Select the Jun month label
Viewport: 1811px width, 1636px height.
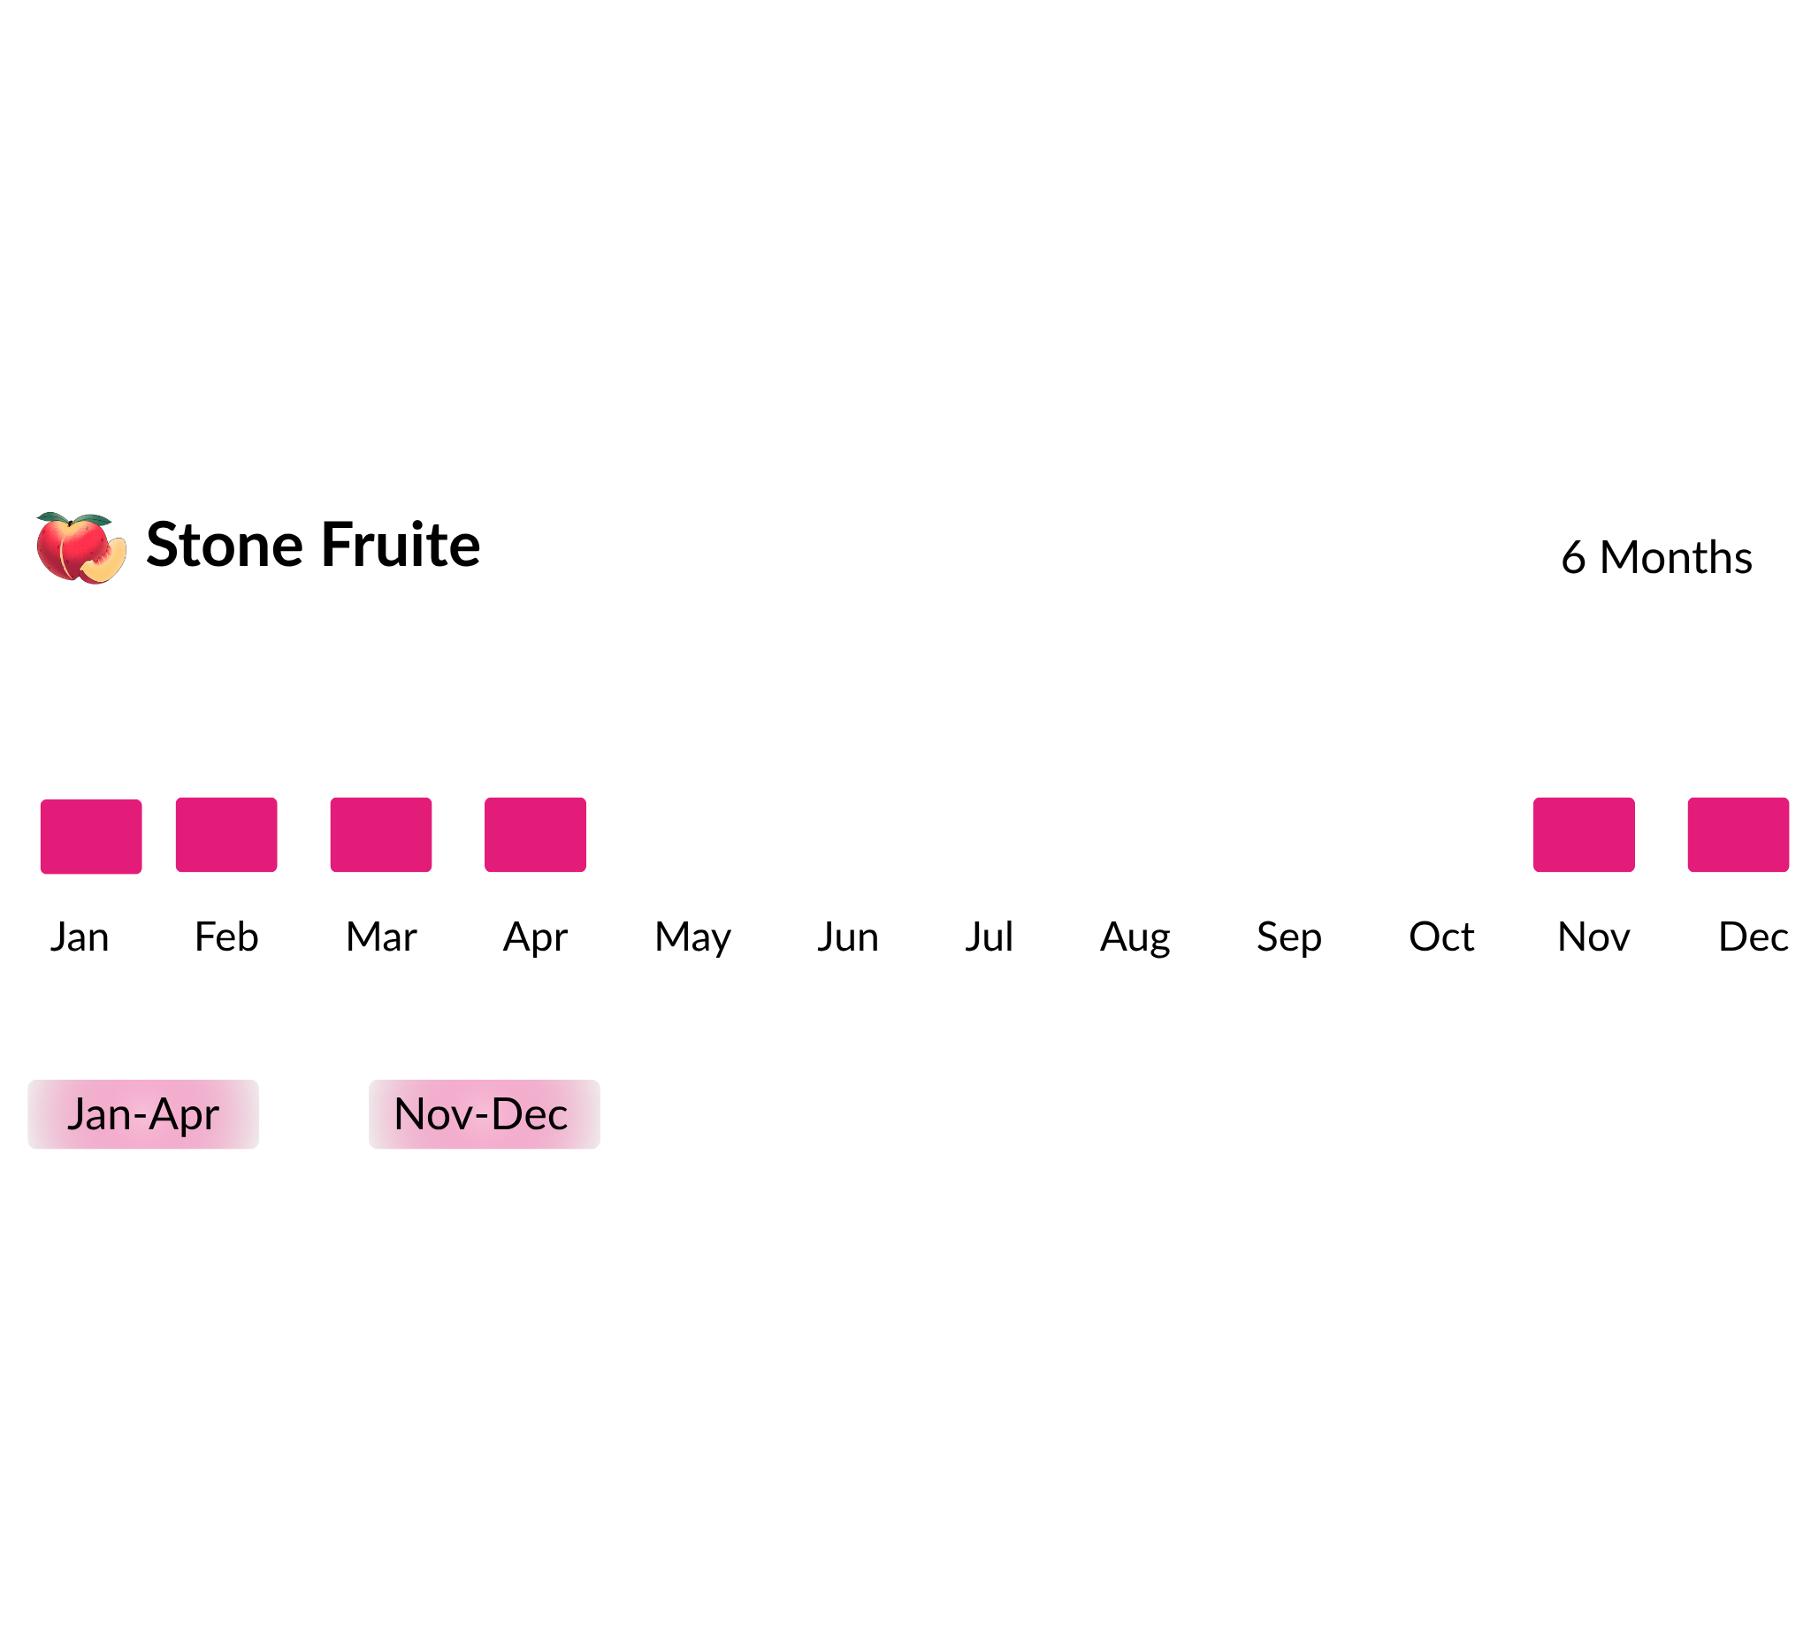[x=847, y=937]
